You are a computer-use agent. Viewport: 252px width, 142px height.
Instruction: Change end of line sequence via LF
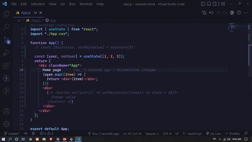[x=177, y=134]
